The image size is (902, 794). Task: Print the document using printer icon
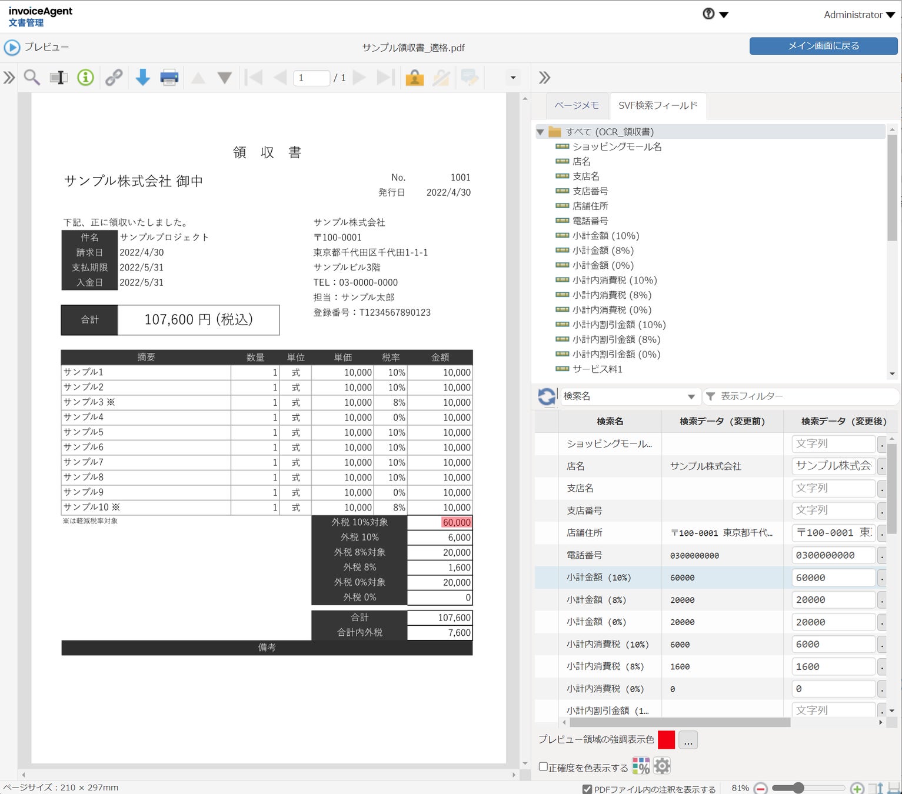pos(169,77)
